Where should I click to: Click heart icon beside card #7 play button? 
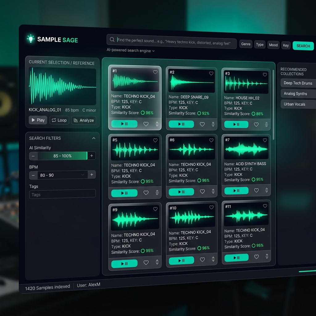pos(256,190)
